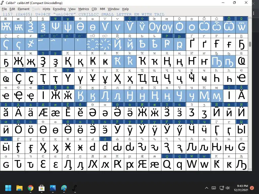The image size is (259, 194).
Task: Open the Help menu
Action: click(x=125, y=9)
